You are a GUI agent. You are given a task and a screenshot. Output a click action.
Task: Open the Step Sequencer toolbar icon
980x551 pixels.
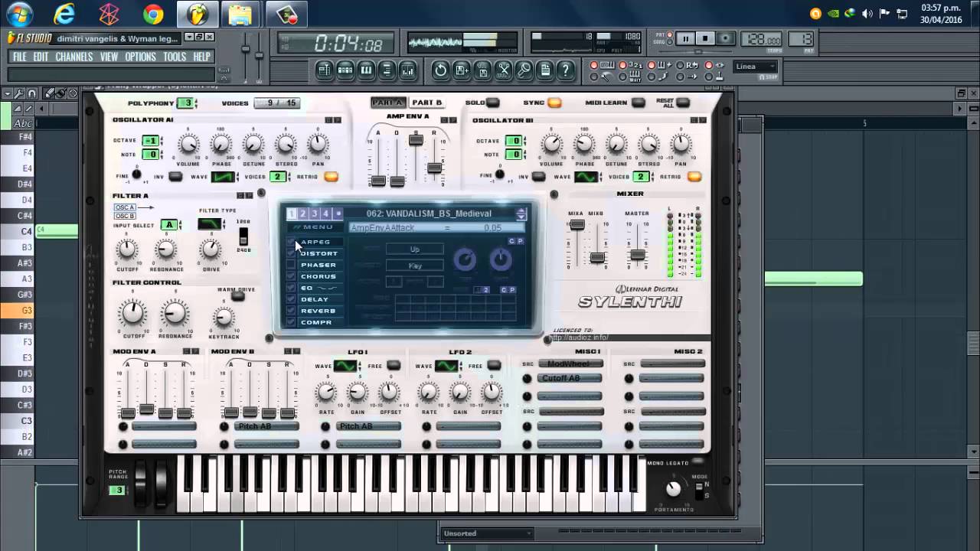coord(345,70)
